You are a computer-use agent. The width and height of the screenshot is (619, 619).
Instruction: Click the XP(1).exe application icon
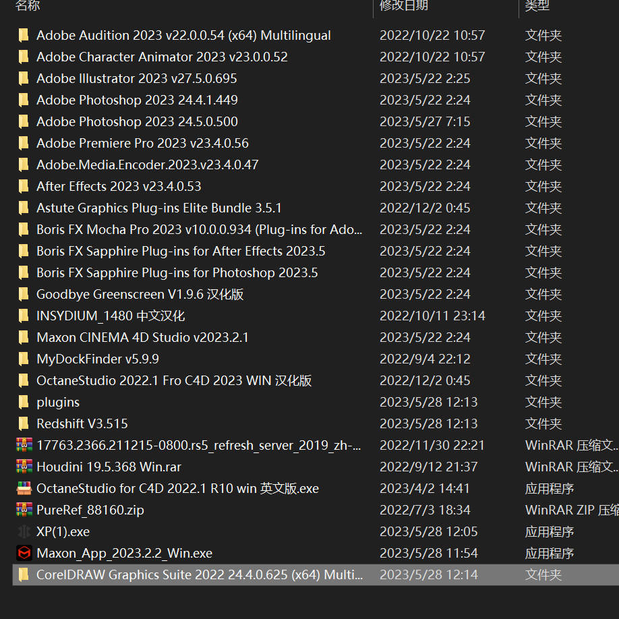pyautogui.click(x=24, y=531)
